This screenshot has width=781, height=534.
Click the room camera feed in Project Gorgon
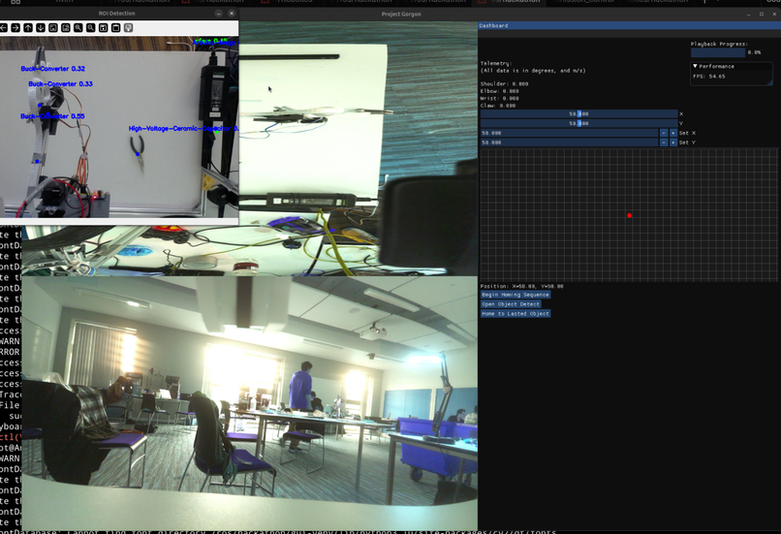tap(250, 402)
